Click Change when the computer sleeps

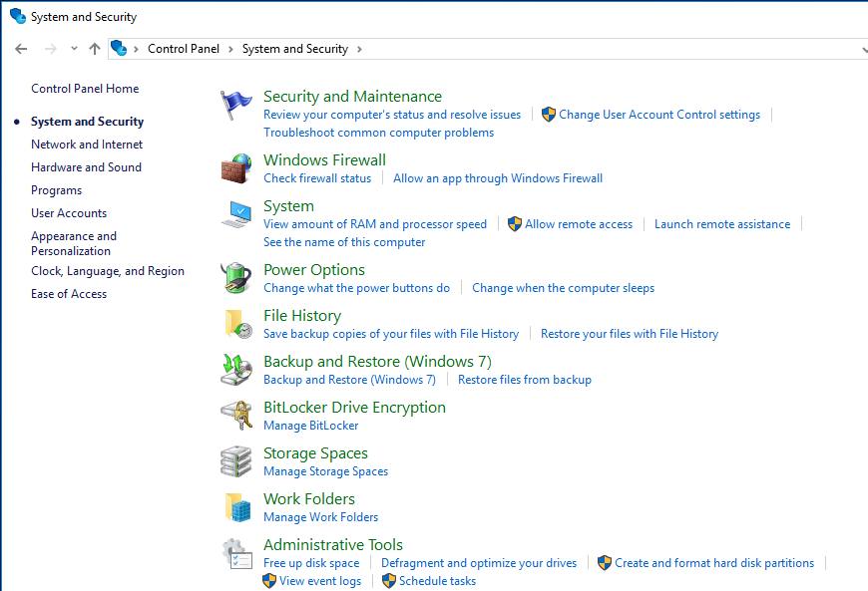pyautogui.click(x=563, y=288)
